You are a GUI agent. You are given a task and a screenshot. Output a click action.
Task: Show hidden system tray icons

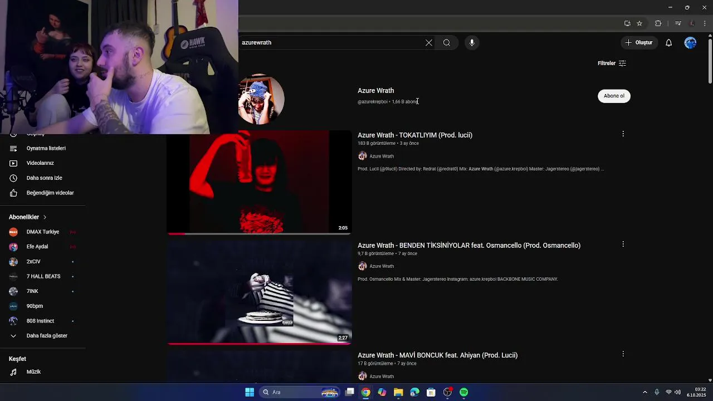point(645,392)
